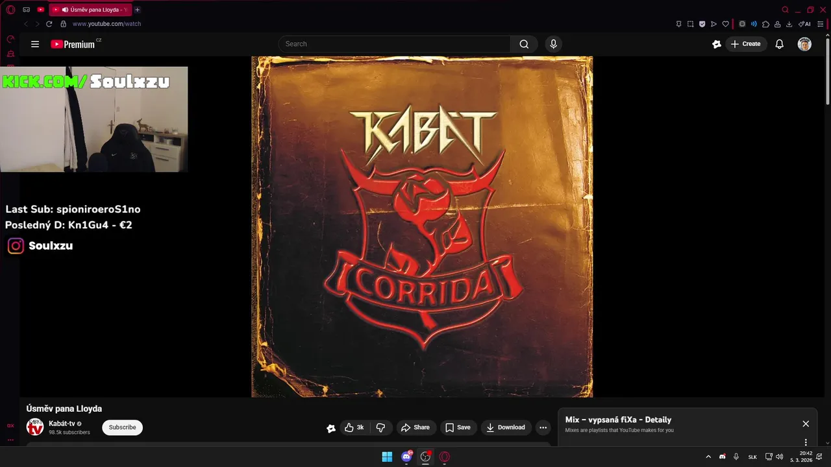Like the video with 3k thumbs up
This screenshot has width=831, height=467.
[x=354, y=427]
